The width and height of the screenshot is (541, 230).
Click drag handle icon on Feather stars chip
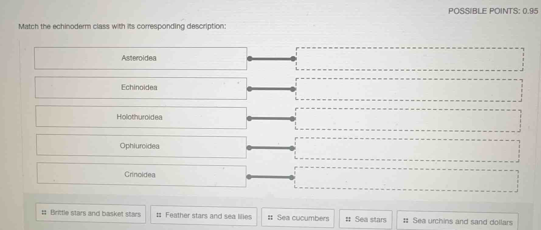coord(158,215)
